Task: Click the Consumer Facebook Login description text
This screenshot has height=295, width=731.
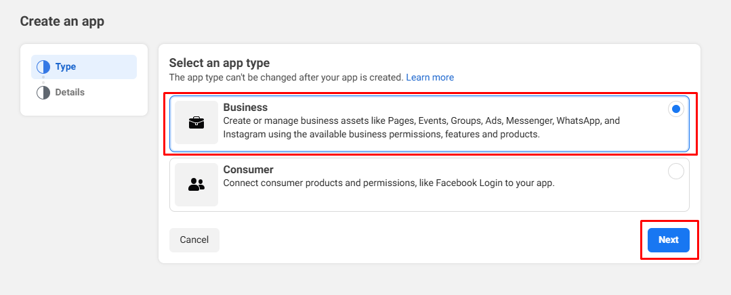Action: pyautogui.click(x=389, y=183)
